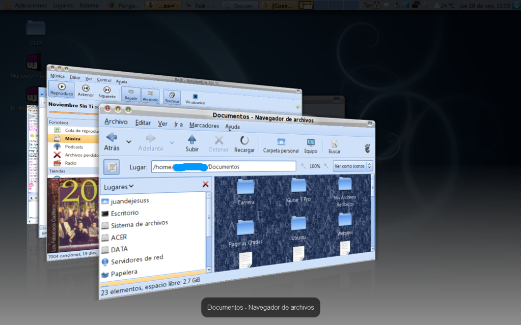The width and height of the screenshot is (521, 325).
Task: Click the album cover art in Rhythmbox
Action: pyautogui.click(x=73, y=216)
